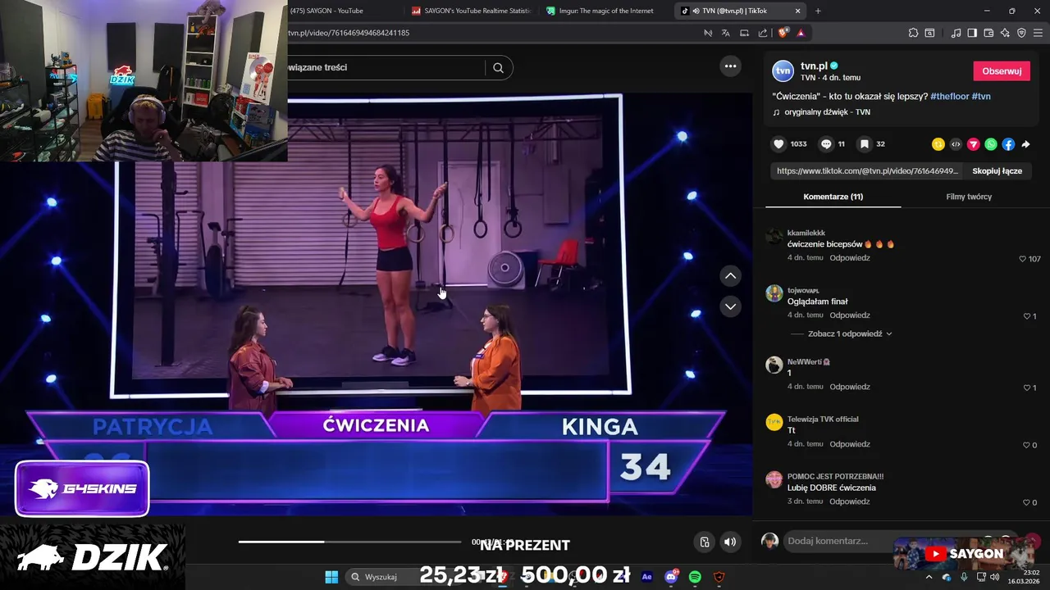The width and height of the screenshot is (1050, 590).
Task: Like the comment 'Oglądałam finał'
Action: tap(1027, 316)
